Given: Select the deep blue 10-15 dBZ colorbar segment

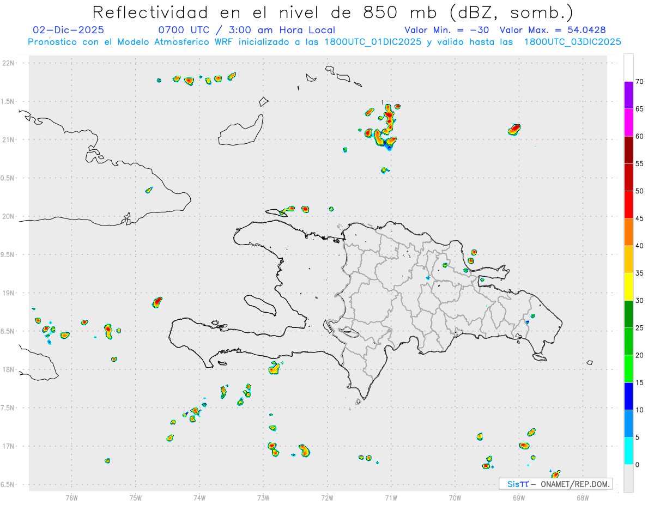Looking at the screenshot, I should coord(629,396).
